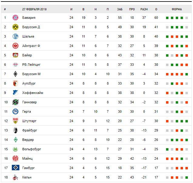Screen dimensions: 193x183
Task: Click the Bayern Munich club logo
Action: coord(15,18)
